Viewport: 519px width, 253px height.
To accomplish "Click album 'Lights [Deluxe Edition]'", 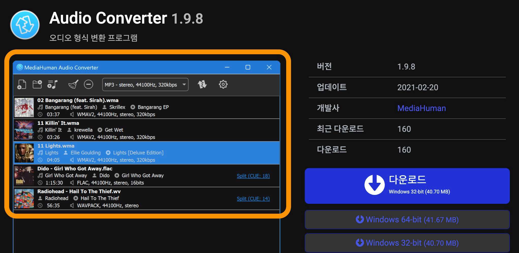I will point(138,153).
